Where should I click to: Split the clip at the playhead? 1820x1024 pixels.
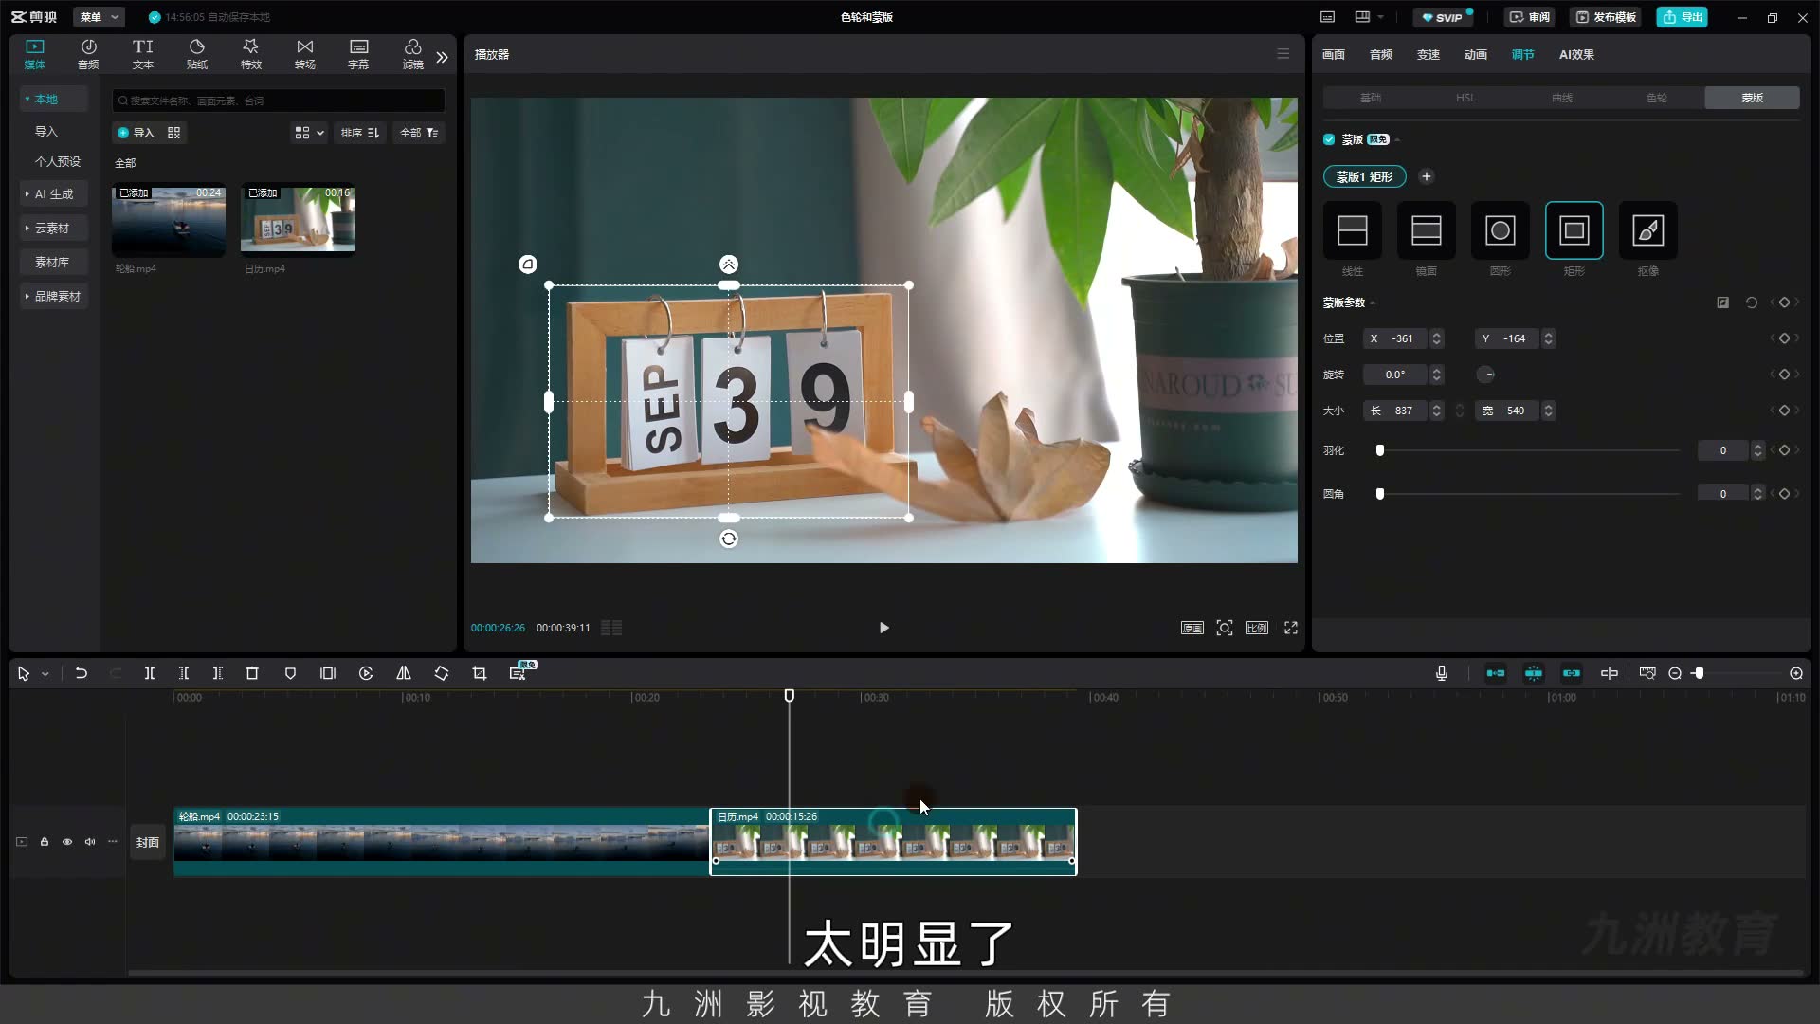tap(150, 673)
